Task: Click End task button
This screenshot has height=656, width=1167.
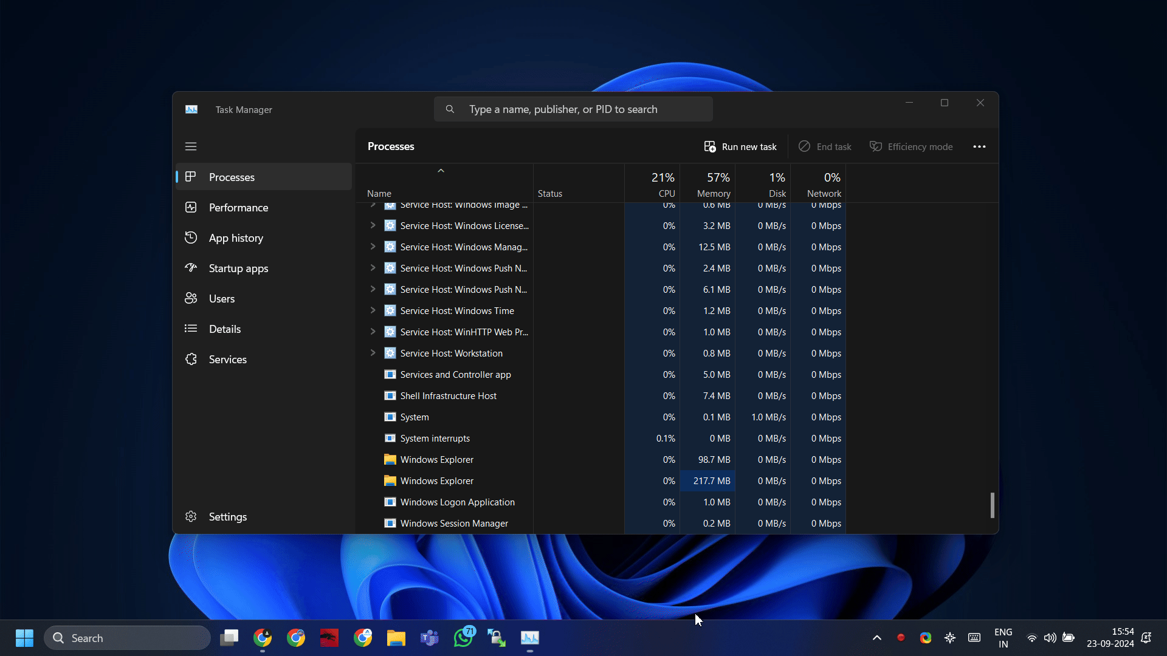Action: point(825,146)
